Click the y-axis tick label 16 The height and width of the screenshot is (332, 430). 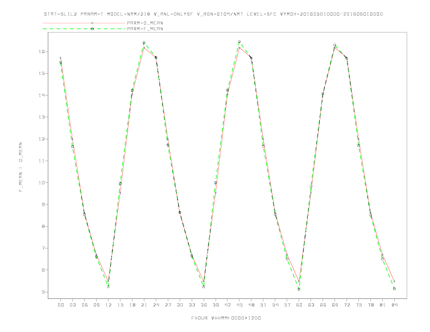42,52
